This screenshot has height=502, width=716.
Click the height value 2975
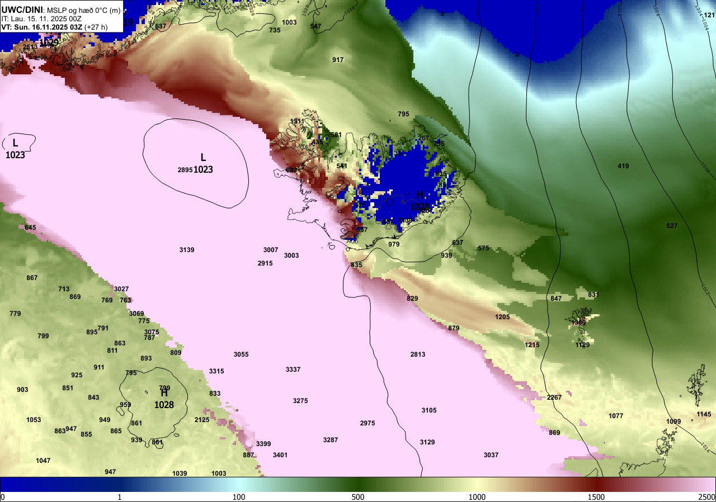click(368, 423)
